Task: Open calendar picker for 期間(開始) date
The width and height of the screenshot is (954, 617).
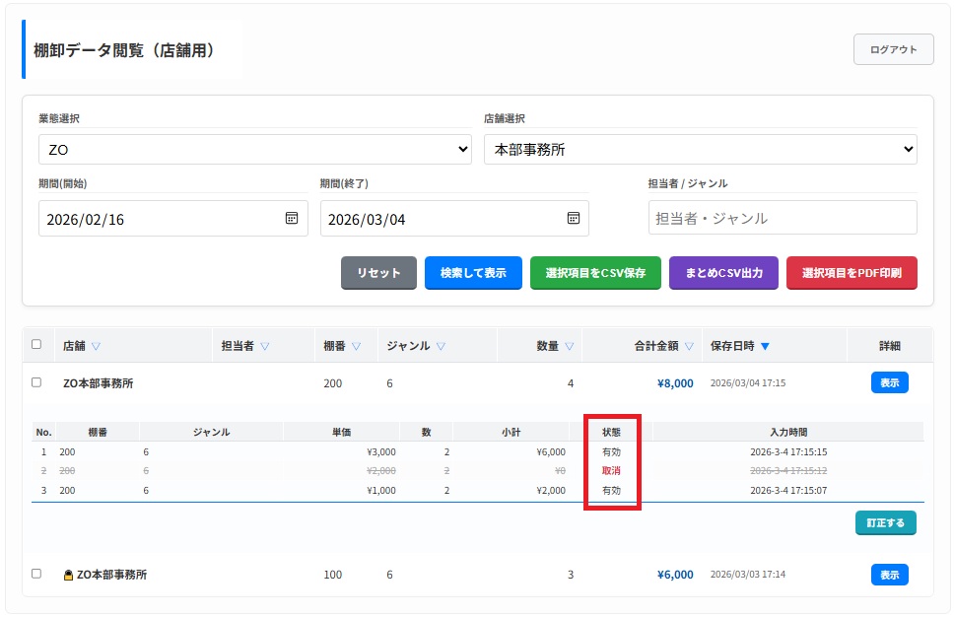Action: click(x=292, y=219)
